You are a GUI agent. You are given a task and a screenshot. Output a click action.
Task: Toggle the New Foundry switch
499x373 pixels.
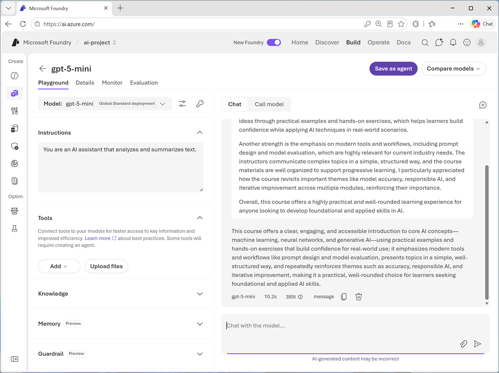pos(274,42)
